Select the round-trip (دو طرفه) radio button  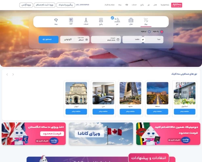tap(149, 32)
